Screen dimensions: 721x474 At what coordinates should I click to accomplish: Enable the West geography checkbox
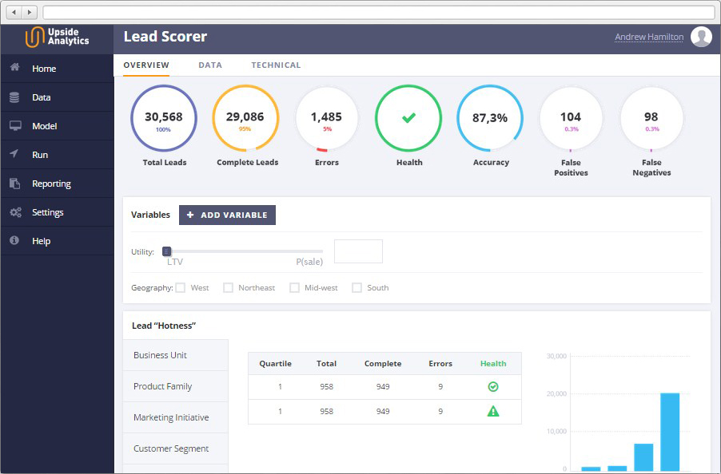[x=181, y=288]
